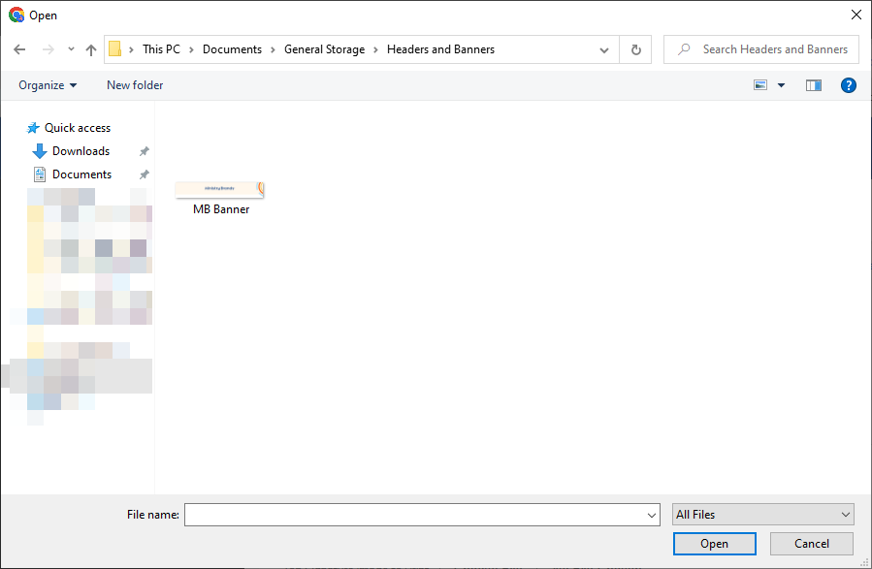Select Documents in the Quick access list

[x=81, y=174]
